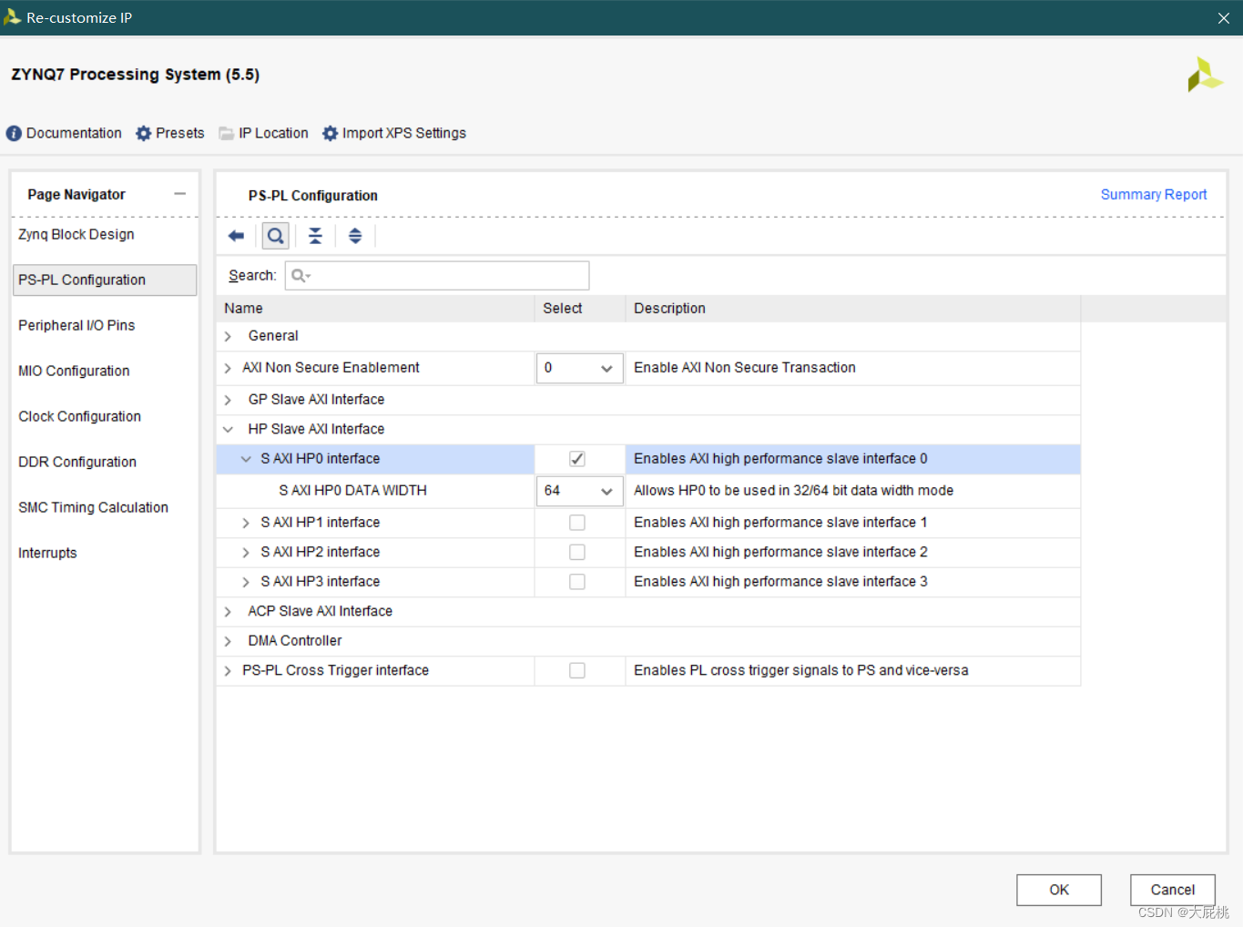This screenshot has width=1243, height=927.
Task: Open SMC Timing Calculation page
Action: click(94, 507)
